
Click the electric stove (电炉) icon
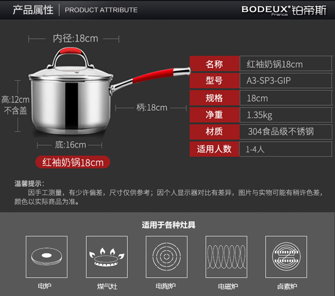click(x=46, y=256)
